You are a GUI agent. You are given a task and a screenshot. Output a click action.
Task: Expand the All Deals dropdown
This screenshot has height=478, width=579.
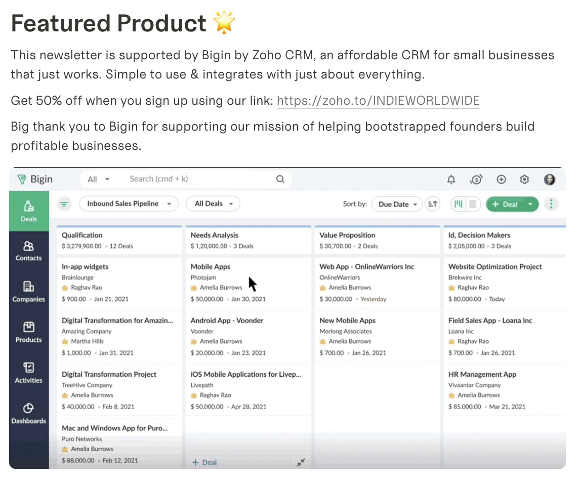[213, 204]
